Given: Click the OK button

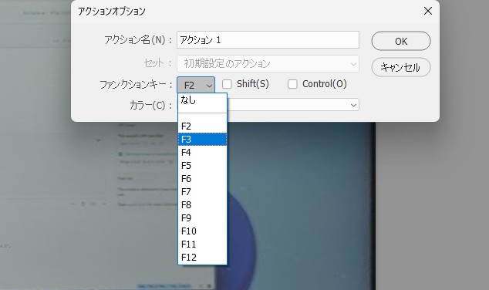Looking at the screenshot, I should pyautogui.click(x=401, y=41).
